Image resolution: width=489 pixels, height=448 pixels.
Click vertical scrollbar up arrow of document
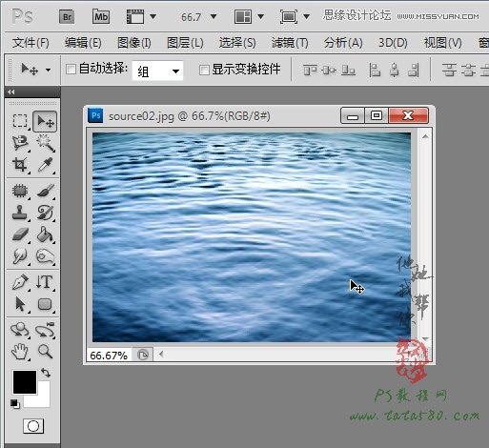point(425,136)
